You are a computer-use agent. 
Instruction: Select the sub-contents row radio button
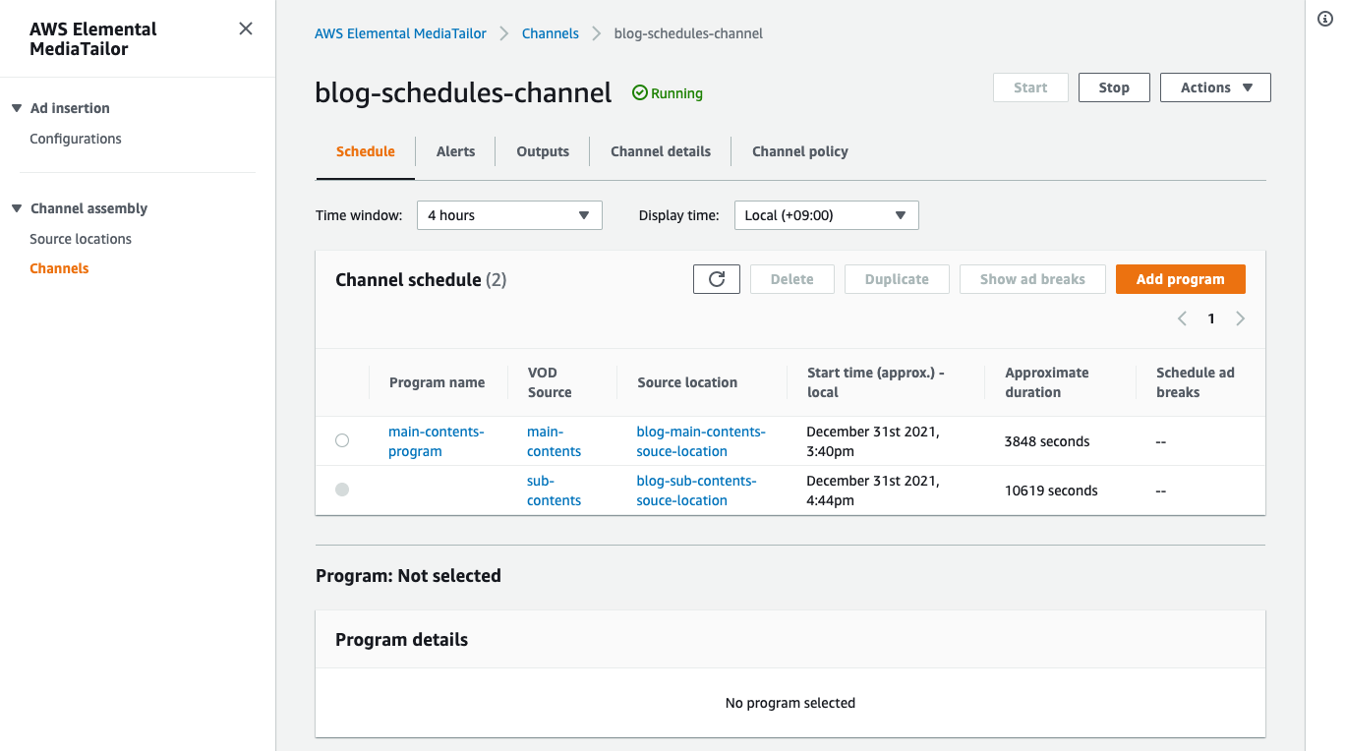(342, 490)
